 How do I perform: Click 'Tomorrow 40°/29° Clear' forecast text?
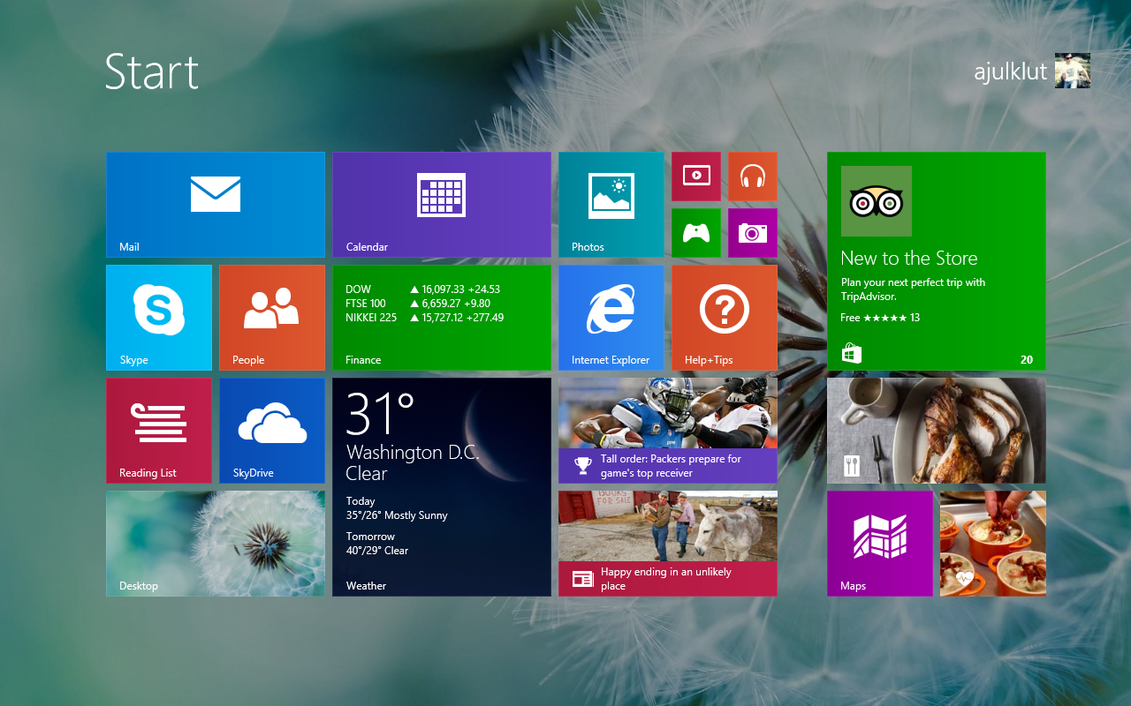point(377,544)
